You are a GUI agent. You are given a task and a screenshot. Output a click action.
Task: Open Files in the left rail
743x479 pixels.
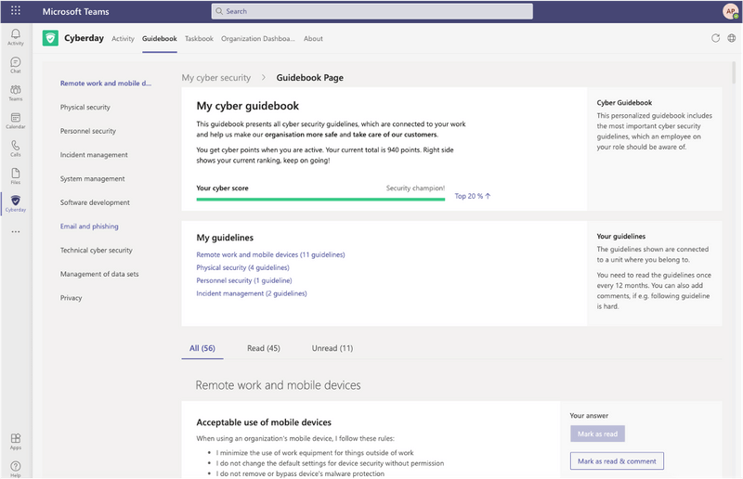[x=15, y=175]
